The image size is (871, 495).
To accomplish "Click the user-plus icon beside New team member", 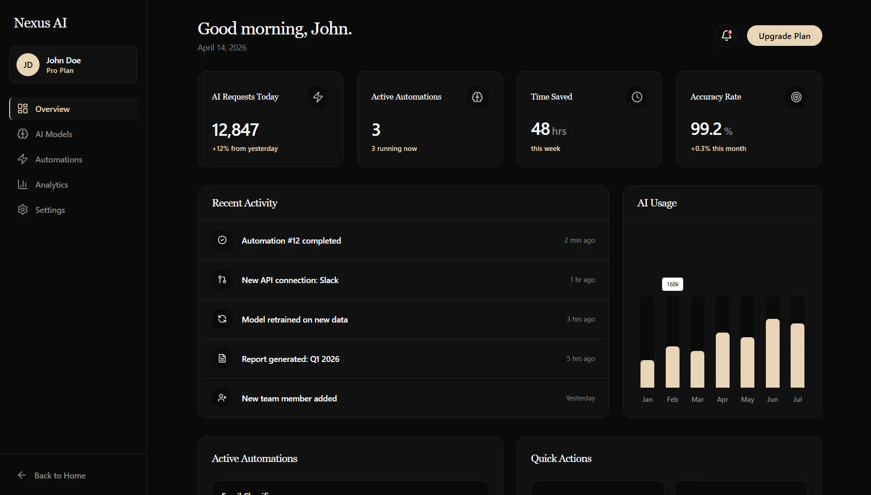I will [222, 398].
